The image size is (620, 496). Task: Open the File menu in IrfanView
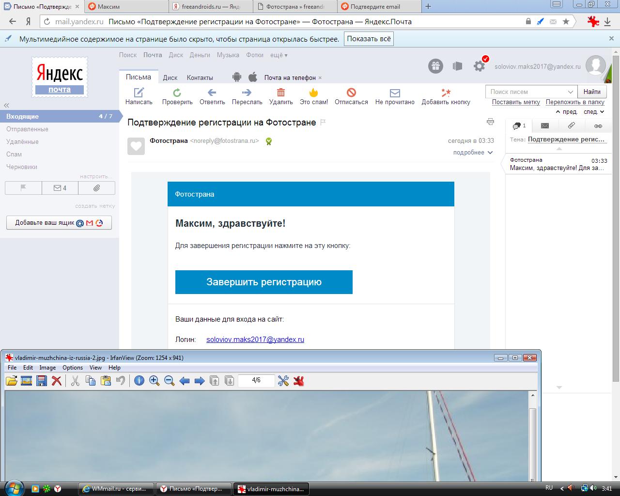click(12, 368)
